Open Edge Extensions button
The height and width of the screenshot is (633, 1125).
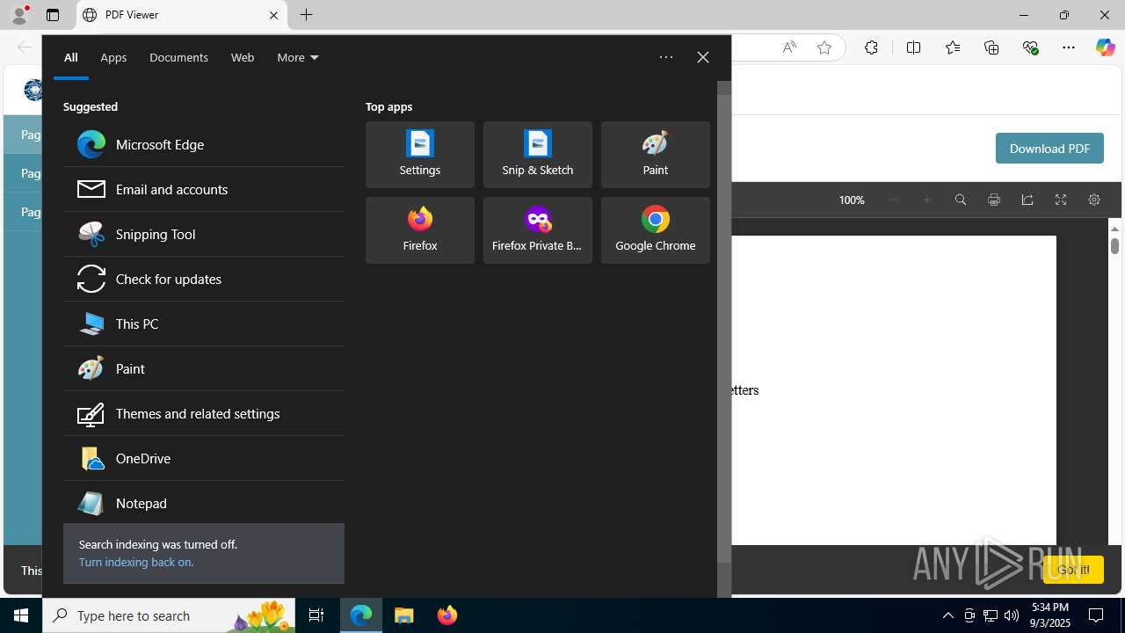pyautogui.click(x=871, y=47)
